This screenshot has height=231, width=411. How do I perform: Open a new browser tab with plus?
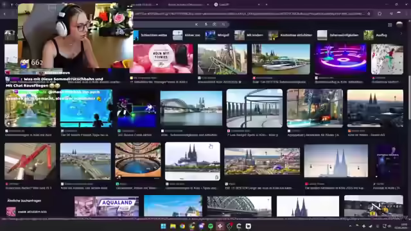(x=267, y=4)
